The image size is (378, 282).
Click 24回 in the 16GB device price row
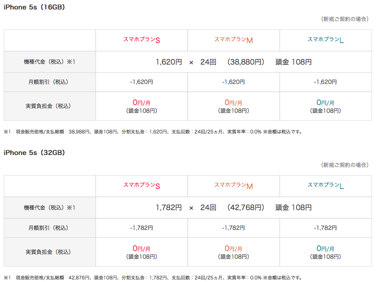[208, 62]
